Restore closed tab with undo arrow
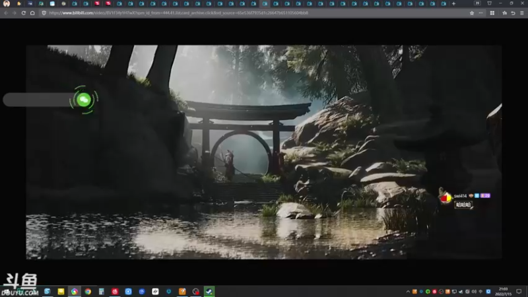Viewport: 528px width, 297px height. click(x=513, y=13)
